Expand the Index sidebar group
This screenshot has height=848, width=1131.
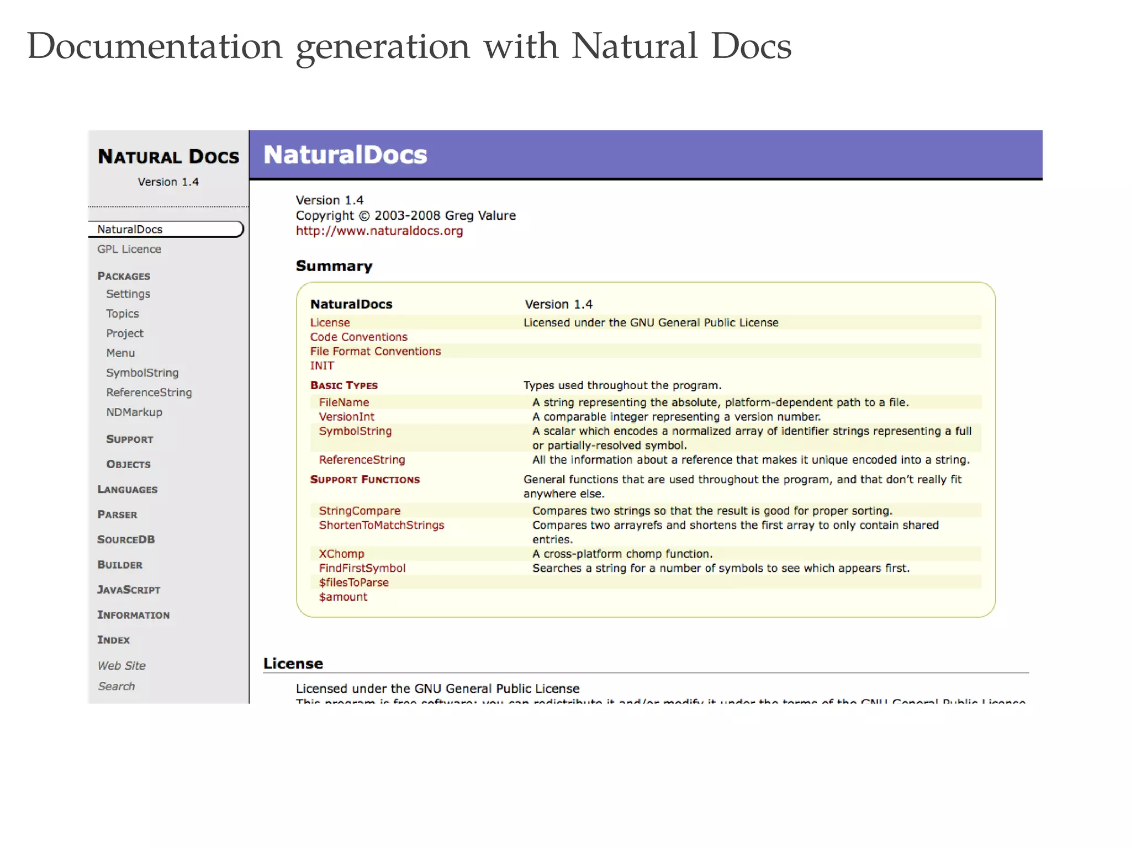113,640
